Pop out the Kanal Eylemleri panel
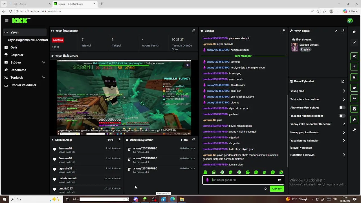Image resolution: width=361 pixels, height=203 pixels. (x=343, y=81)
